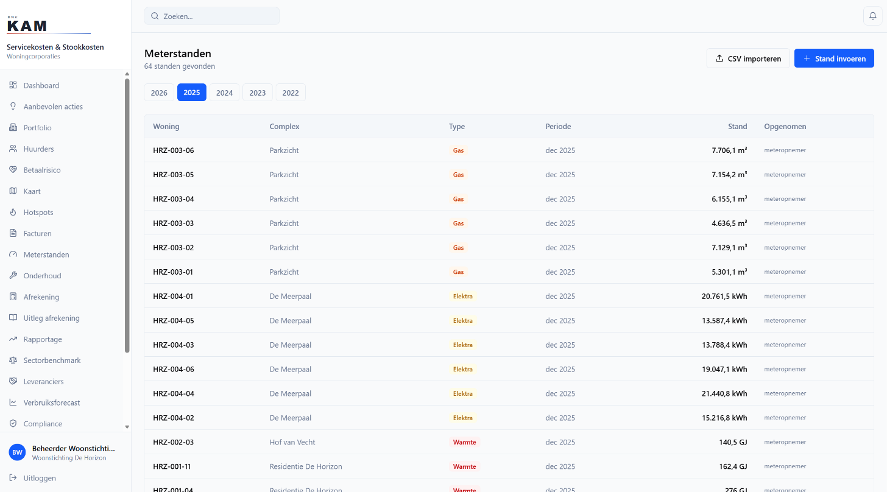This screenshot has height=492, width=887.
Task: Click the calculator icon beside Afrekening
Action: [x=13, y=297]
